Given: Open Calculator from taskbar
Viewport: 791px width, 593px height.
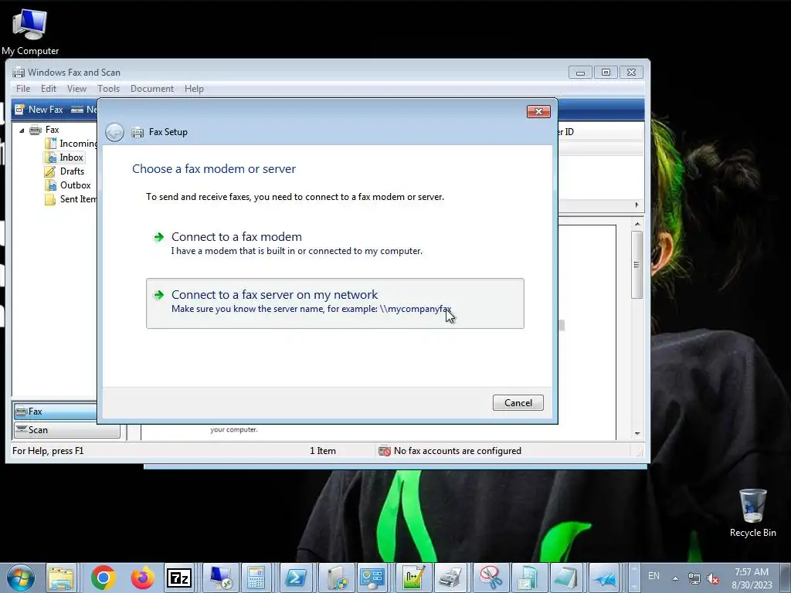Looking at the screenshot, I should pyautogui.click(x=256, y=578).
